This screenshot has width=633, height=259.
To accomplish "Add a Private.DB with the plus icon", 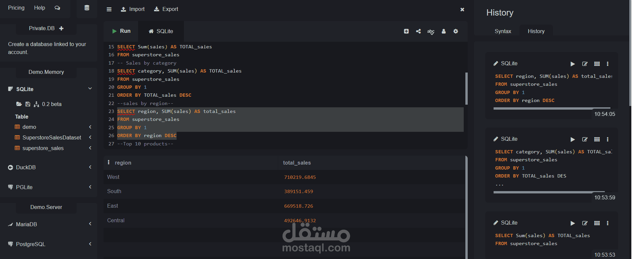I will point(61,28).
